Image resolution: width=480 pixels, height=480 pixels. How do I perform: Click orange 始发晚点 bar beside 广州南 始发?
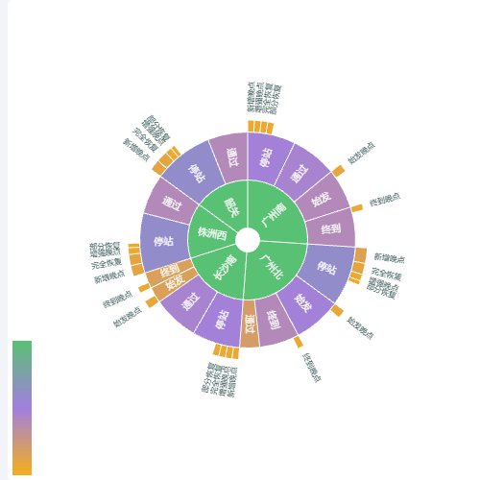pos(338,171)
